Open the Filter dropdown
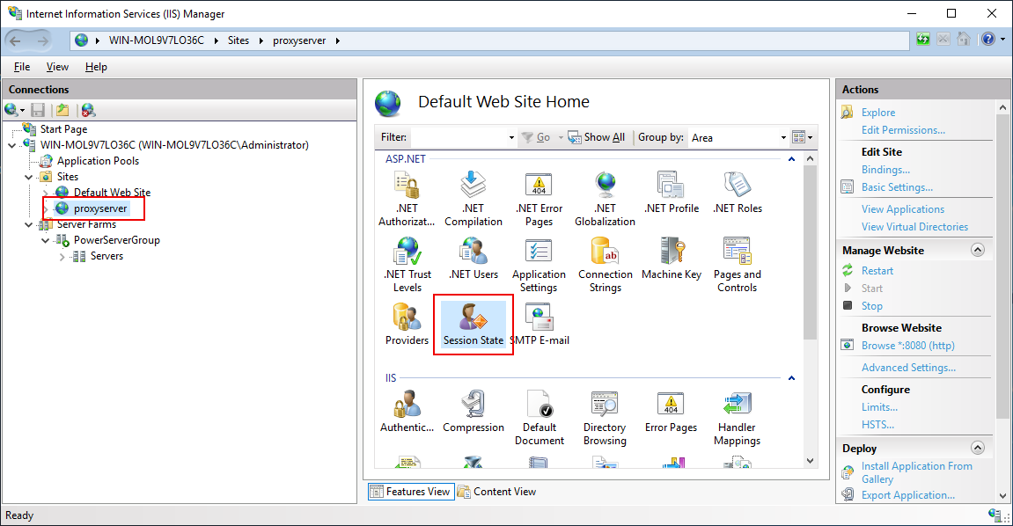Image resolution: width=1013 pixels, height=526 pixels. [x=511, y=137]
